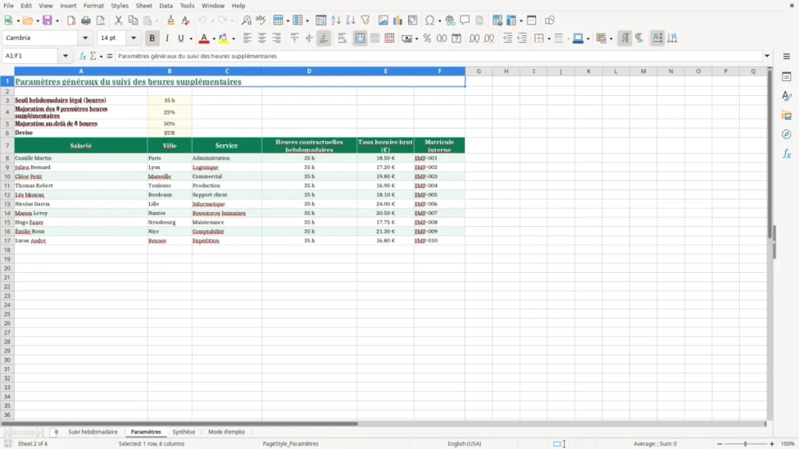Toggle Bold formatting
Viewport: 799px width, 449px height.
pyautogui.click(x=152, y=38)
